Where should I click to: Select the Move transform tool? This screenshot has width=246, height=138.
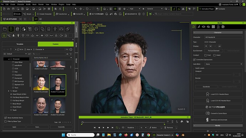(81, 9)
